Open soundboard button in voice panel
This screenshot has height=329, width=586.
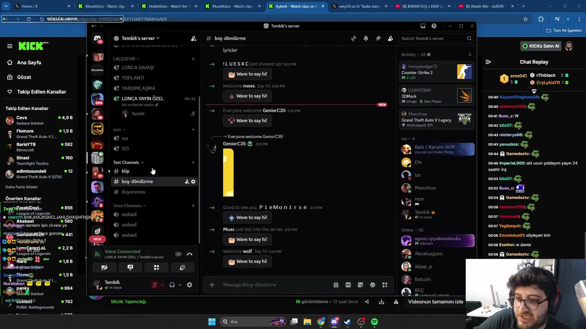(183, 268)
